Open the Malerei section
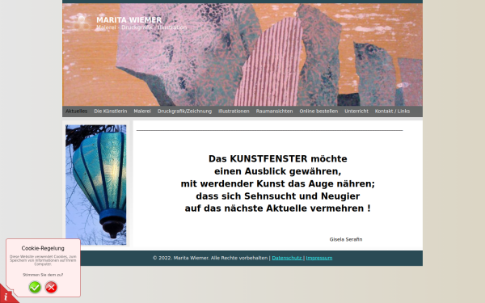Screen dimensions: 485x303 142,112
